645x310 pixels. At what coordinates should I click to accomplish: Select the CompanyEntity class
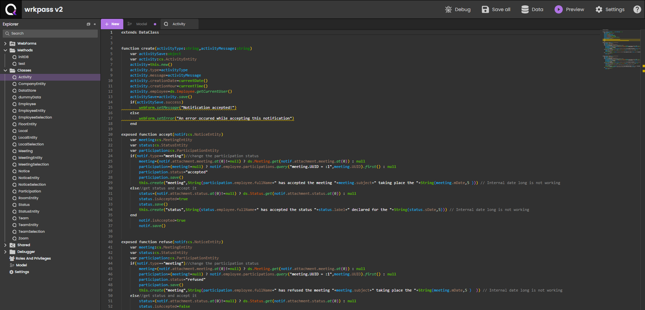(x=32, y=84)
